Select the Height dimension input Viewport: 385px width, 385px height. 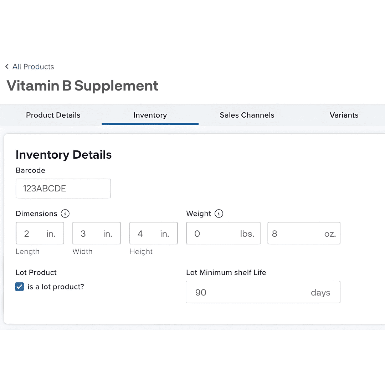153,233
